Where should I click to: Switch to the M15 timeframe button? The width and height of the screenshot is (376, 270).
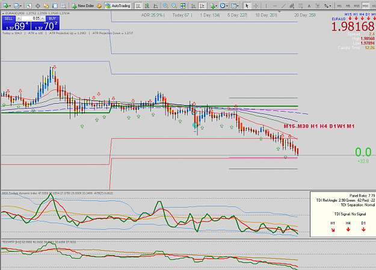point(357,6)
